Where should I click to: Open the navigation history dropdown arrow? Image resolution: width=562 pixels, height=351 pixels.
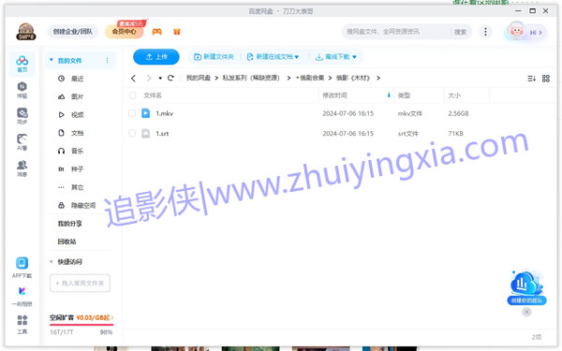pos(160,78)
